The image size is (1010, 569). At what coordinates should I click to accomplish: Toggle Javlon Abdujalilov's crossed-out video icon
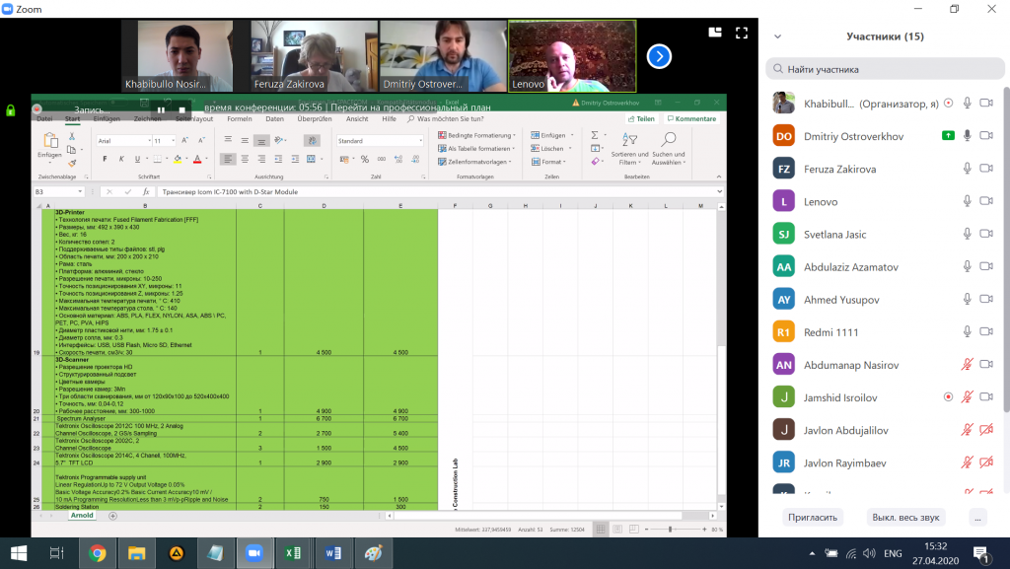click(x=986, y=429)
